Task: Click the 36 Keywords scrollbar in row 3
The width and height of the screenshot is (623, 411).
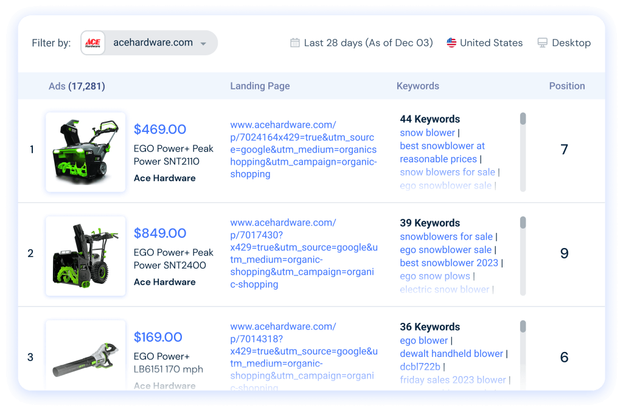Action: point(523,354)
